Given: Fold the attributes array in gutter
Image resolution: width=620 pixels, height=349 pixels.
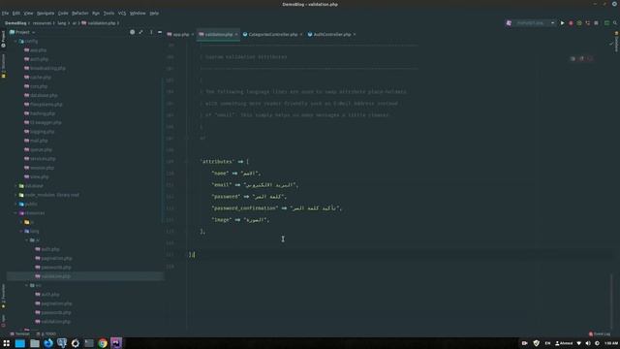Looking at the screenshot, I should 186,162.
